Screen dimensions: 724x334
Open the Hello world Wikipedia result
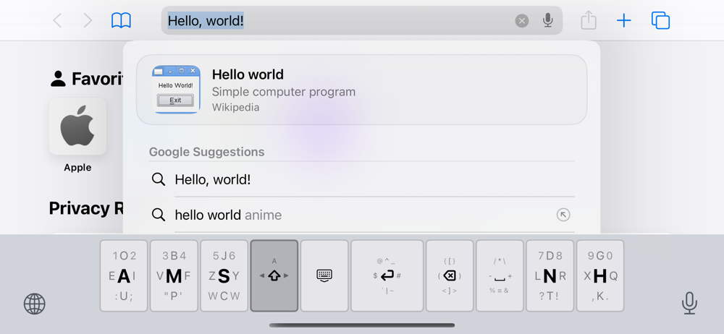coord(361,90)
